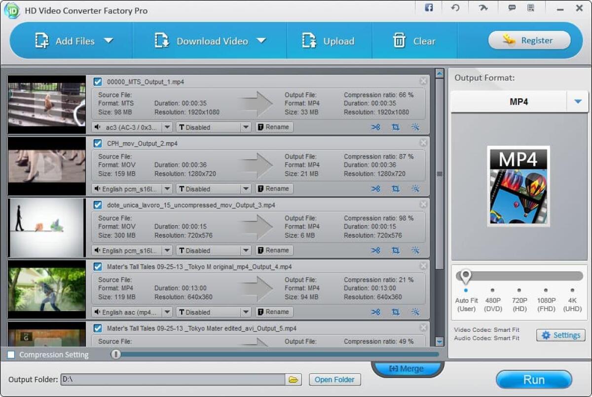Screen dimensions: 592x397
Task: Clear all files from the conversion list
Action: pyautogui.click(x=415, y=41)
